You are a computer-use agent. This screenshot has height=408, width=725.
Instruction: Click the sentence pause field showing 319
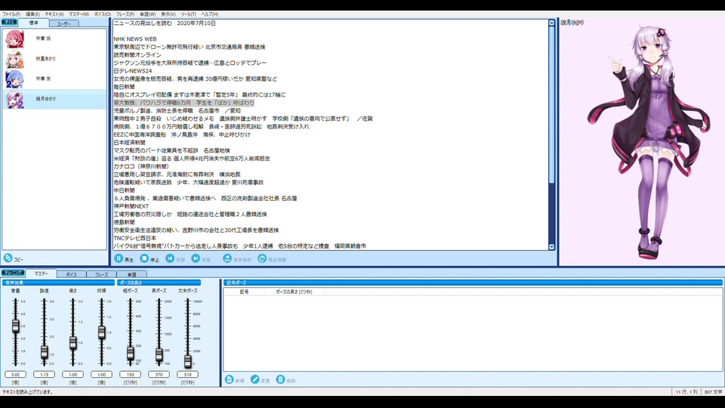187,374
